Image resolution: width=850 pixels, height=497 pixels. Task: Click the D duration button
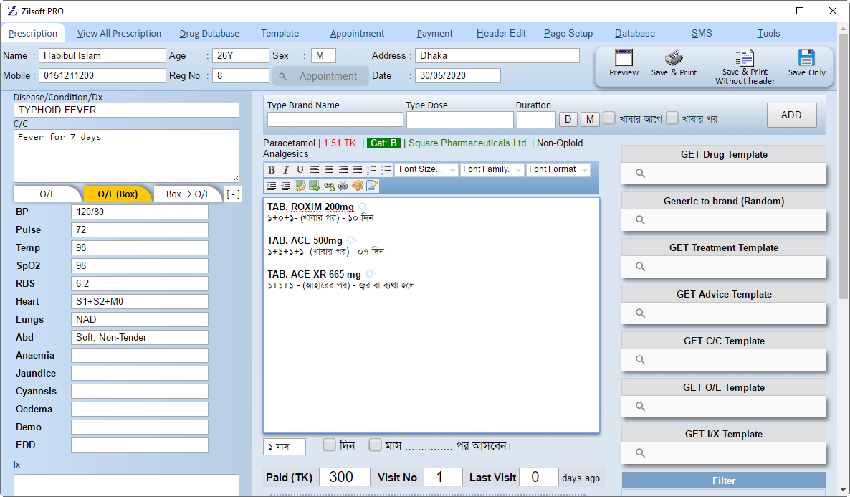point(568,119)
